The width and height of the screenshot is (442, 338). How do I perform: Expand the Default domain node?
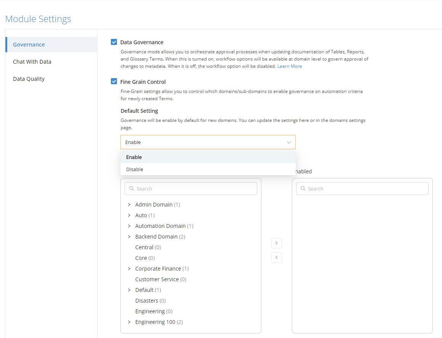click(x=129, y=290)
